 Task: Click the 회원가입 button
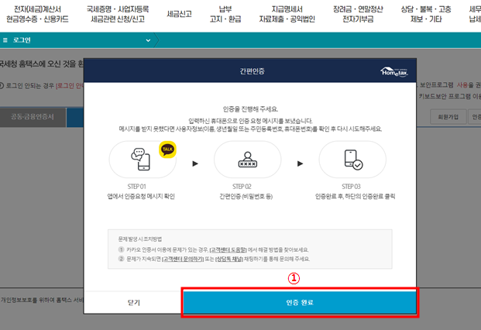tap(448, 117)
